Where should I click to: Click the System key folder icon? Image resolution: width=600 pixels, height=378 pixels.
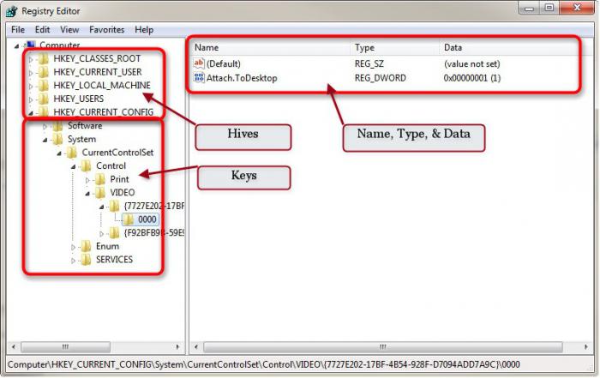pyautogui.click(x=57, y=139)
